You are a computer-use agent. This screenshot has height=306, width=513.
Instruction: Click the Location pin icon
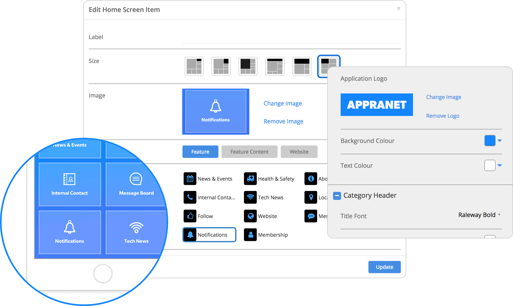click(x=311, y=197)
